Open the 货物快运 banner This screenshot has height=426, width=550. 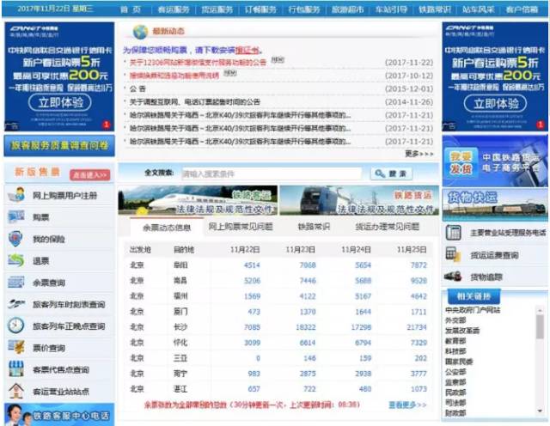tap(495, 205)
